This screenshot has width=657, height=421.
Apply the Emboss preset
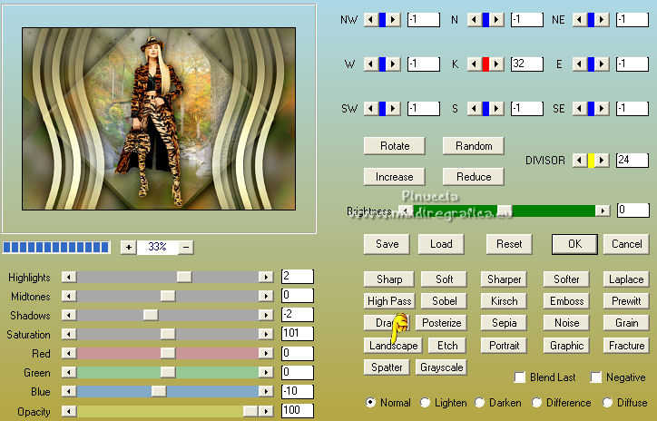[x=566, y=300]
